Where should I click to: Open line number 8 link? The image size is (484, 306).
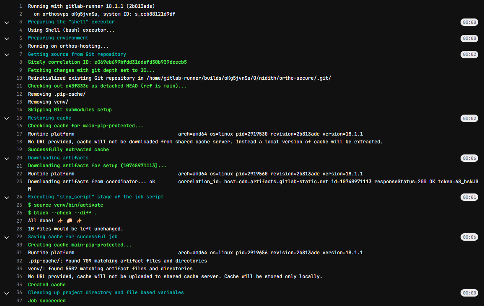pyautogui.click(x=21, y=62)
